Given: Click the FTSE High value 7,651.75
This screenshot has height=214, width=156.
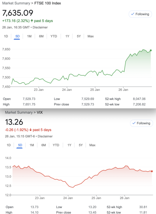Looking at the screenshot, I should point(29,104).
